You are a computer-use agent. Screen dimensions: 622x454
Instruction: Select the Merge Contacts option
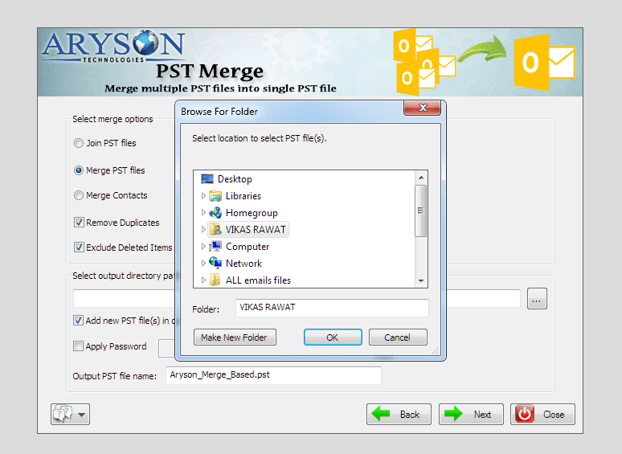point(79,195)
